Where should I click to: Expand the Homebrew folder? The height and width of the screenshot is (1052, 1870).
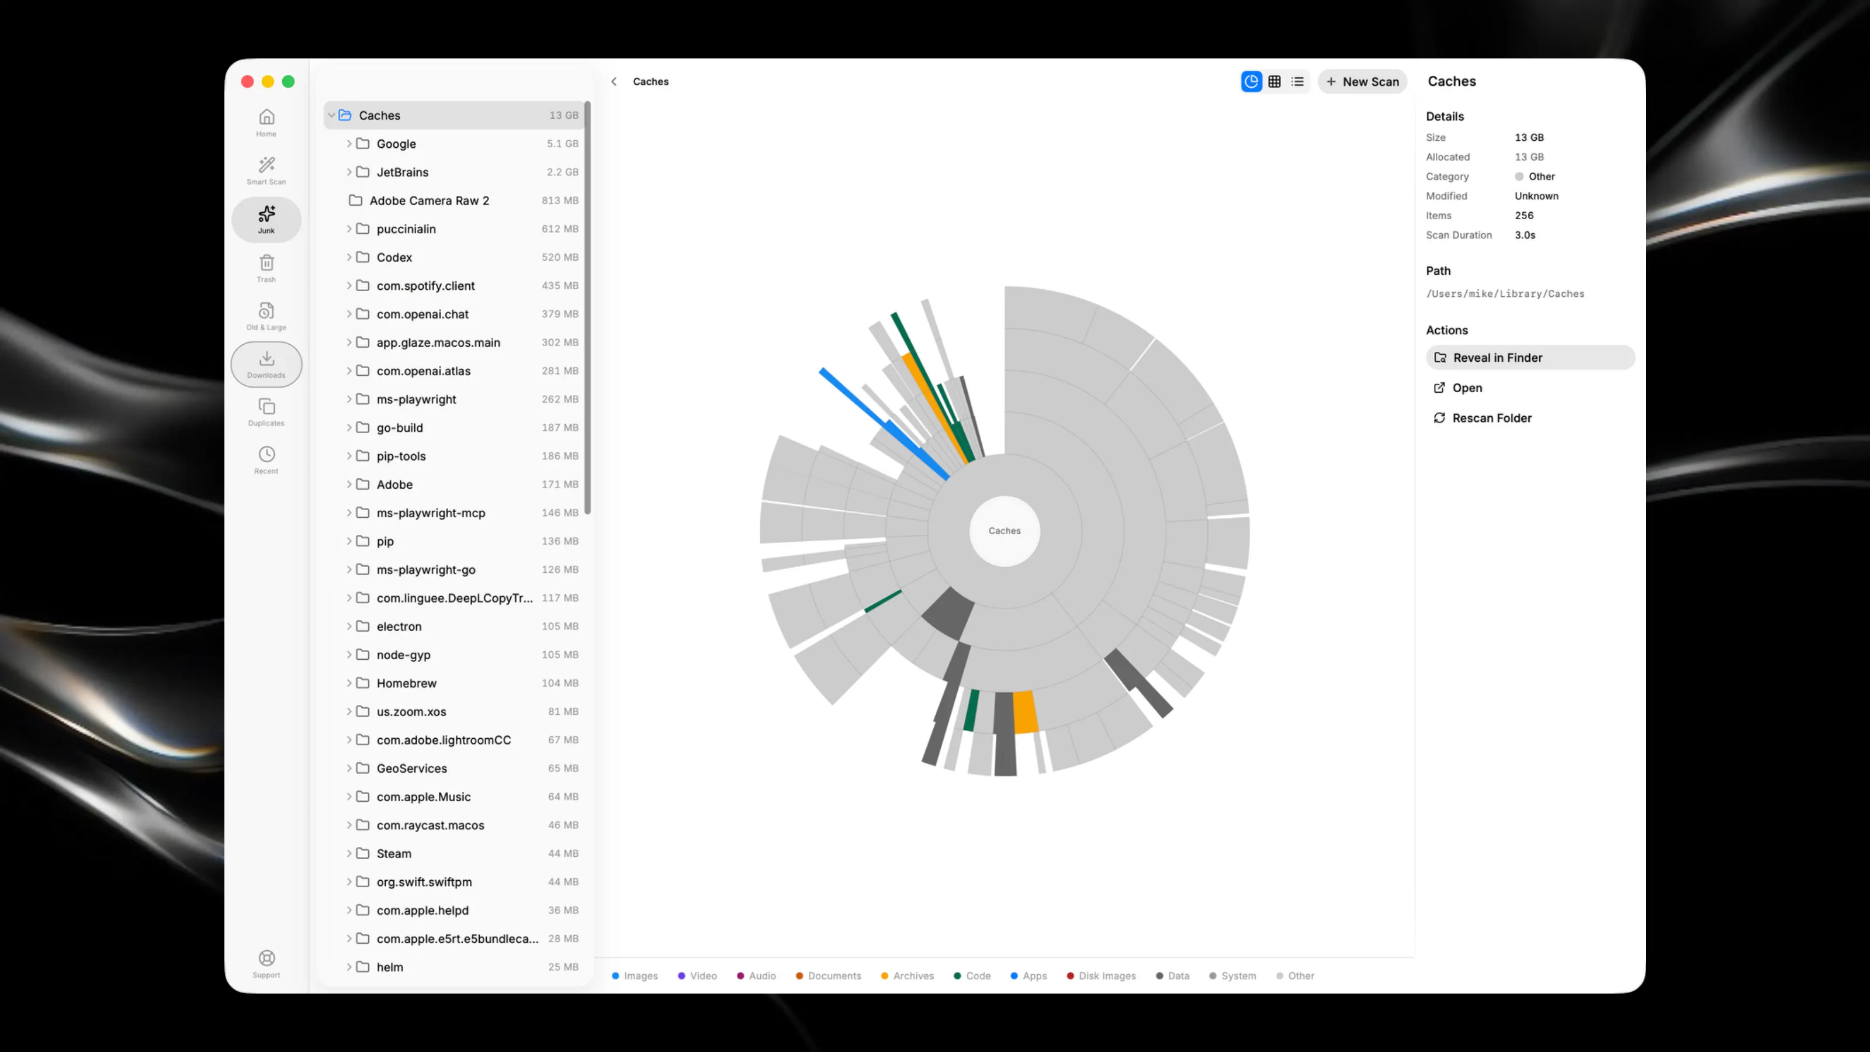click(349, 683)
